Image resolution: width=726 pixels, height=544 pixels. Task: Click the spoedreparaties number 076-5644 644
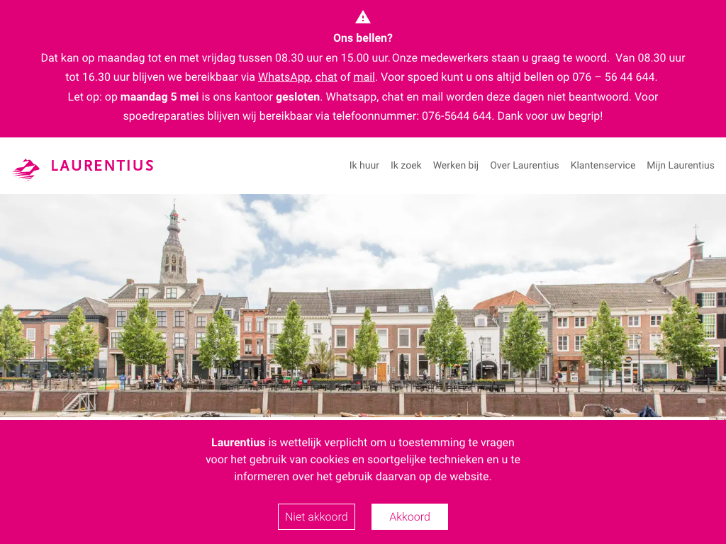point(457,115)
